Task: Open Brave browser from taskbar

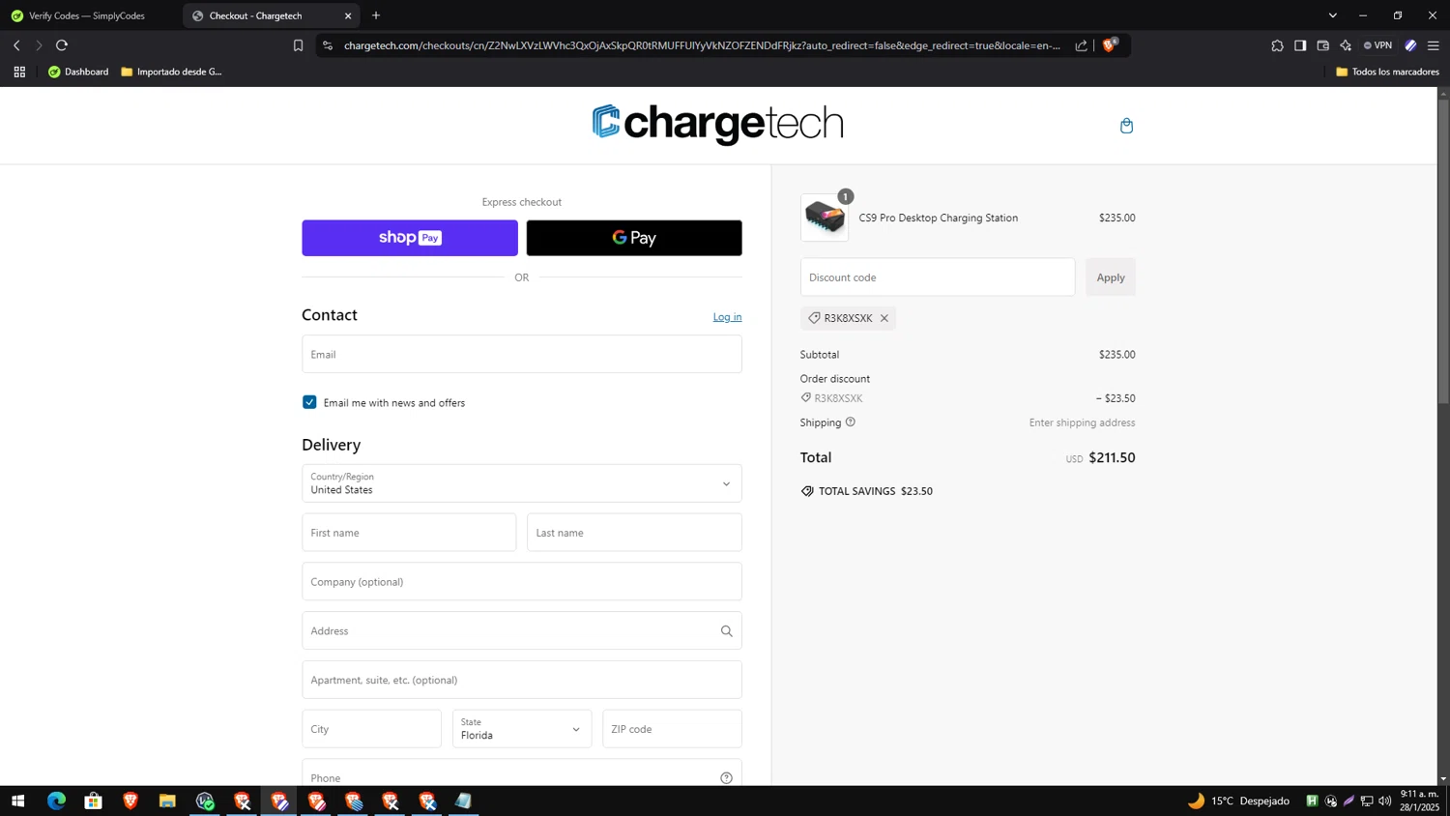Action: coord(130,801)
